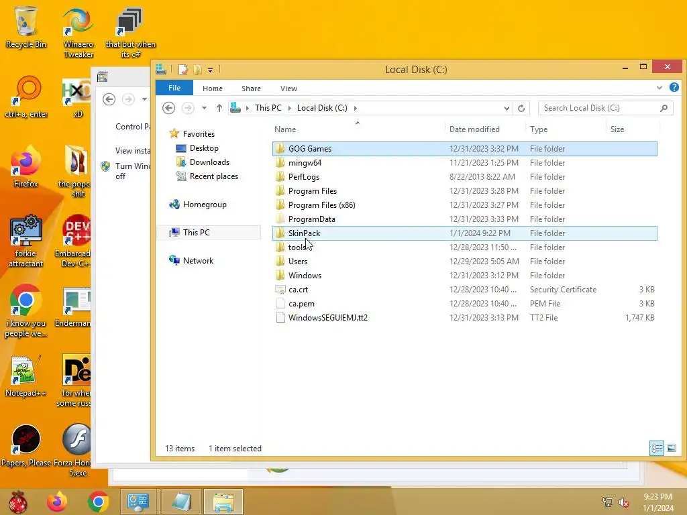Viewport: 687px width, 515px height.
Task: Select the ProgramData folder
Action: click(x=464, y=219)
